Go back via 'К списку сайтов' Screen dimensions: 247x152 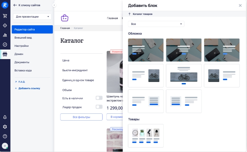click(27, 5)
